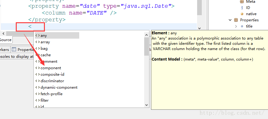Select 'Properties' in the outline tree
The width and height of the screenshot is (268, 119).
click(x=249, y=20)
